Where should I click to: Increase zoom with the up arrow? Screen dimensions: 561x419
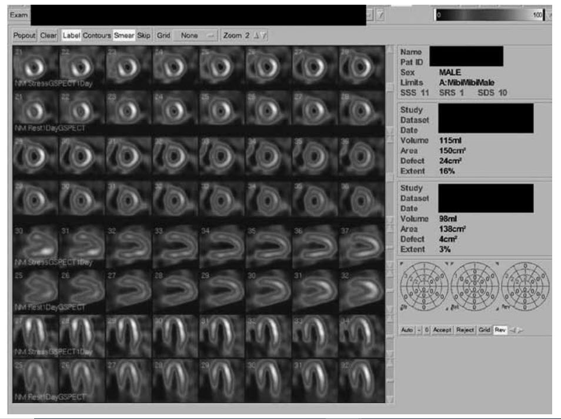tap(256, 35)
